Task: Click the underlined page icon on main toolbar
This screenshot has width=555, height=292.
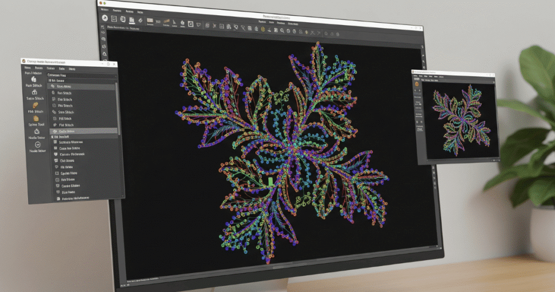Action: [x=132, y=21]
